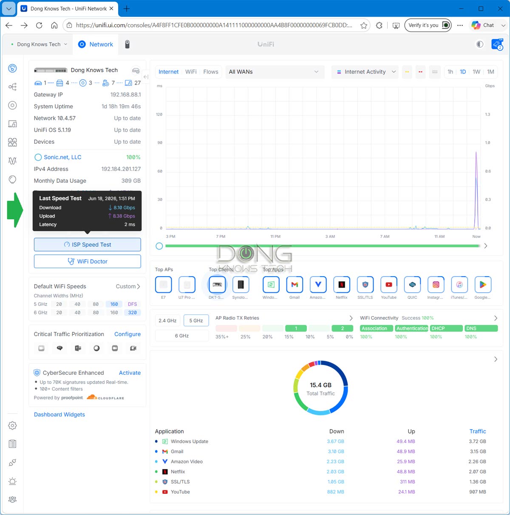Open the Alarm siren icon in sidebar

(x=13, y=481)
